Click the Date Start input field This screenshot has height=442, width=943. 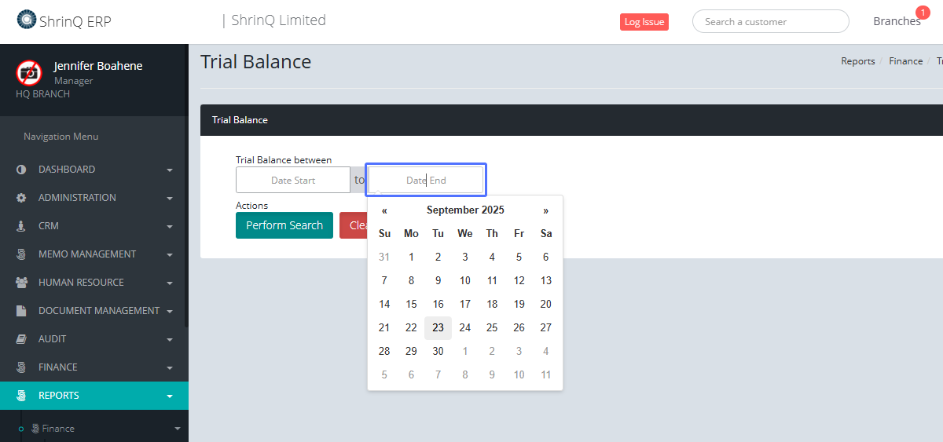click(x=293, y=180)
